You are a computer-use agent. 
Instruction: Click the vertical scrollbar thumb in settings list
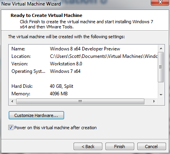coord(161,67)
